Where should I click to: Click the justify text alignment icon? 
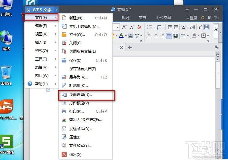point(169,36)
